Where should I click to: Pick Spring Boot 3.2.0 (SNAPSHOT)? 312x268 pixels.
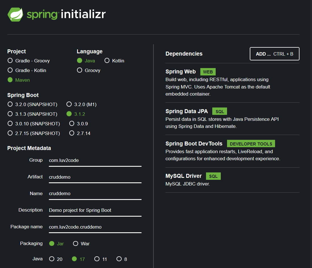[32, 104]
